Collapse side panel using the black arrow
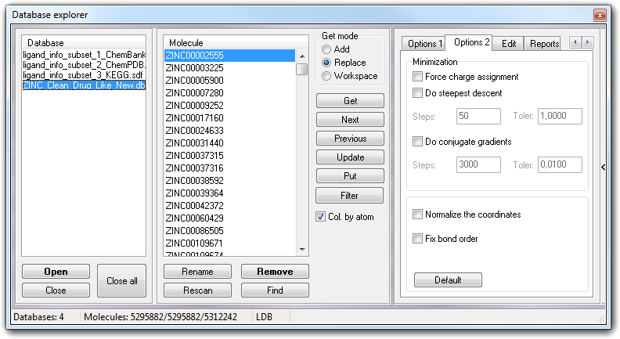 (x=602, y=166)
